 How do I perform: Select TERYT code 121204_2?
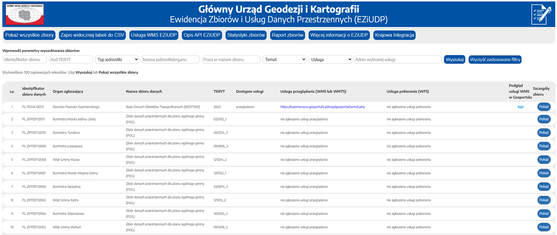coord(220,160)
